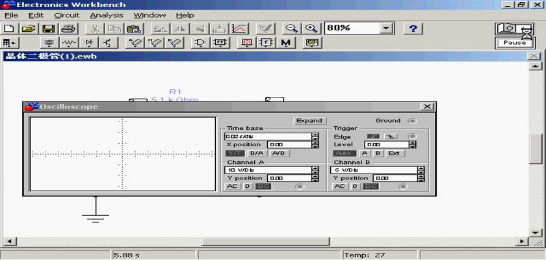This screenshot has height=260, width=546.
Task: Click the Paste clipboard toolbar icon
Action: tap(134, 29)
